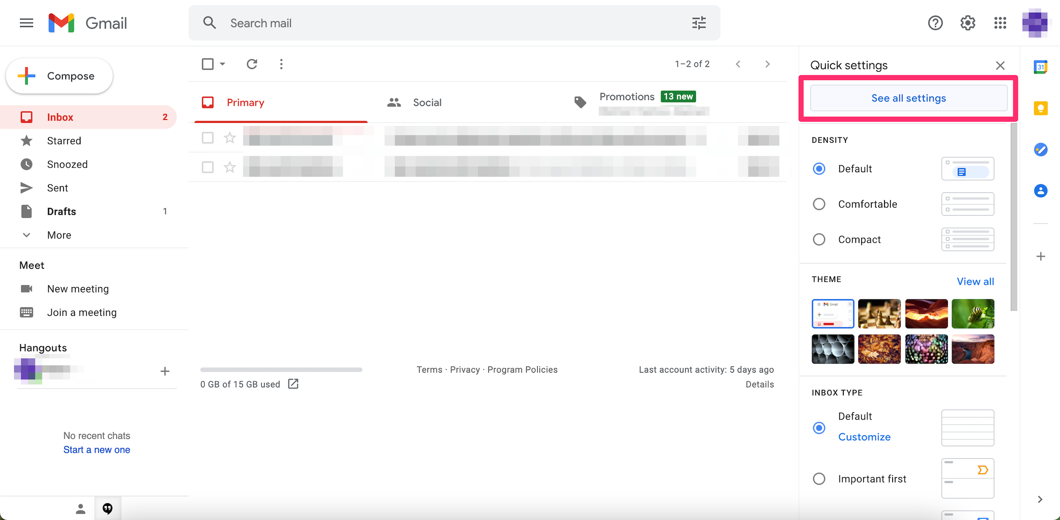Screen dimensions: 1060x520
Task: Select the green caterpillar theme
Action: coord(973,314)
